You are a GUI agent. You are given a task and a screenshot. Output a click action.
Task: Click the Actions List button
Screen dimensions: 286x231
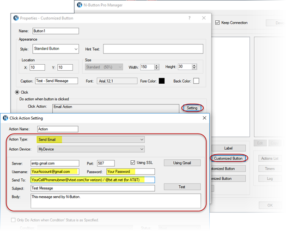tap(270, 158)
